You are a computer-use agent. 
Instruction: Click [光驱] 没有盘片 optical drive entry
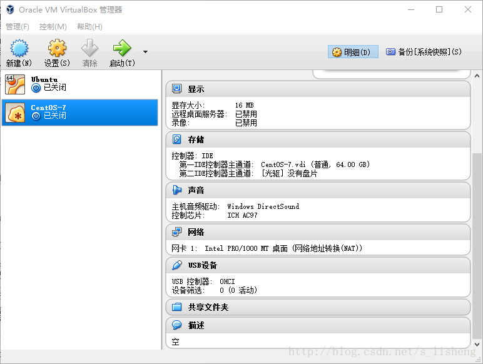[x=289, y=173]
